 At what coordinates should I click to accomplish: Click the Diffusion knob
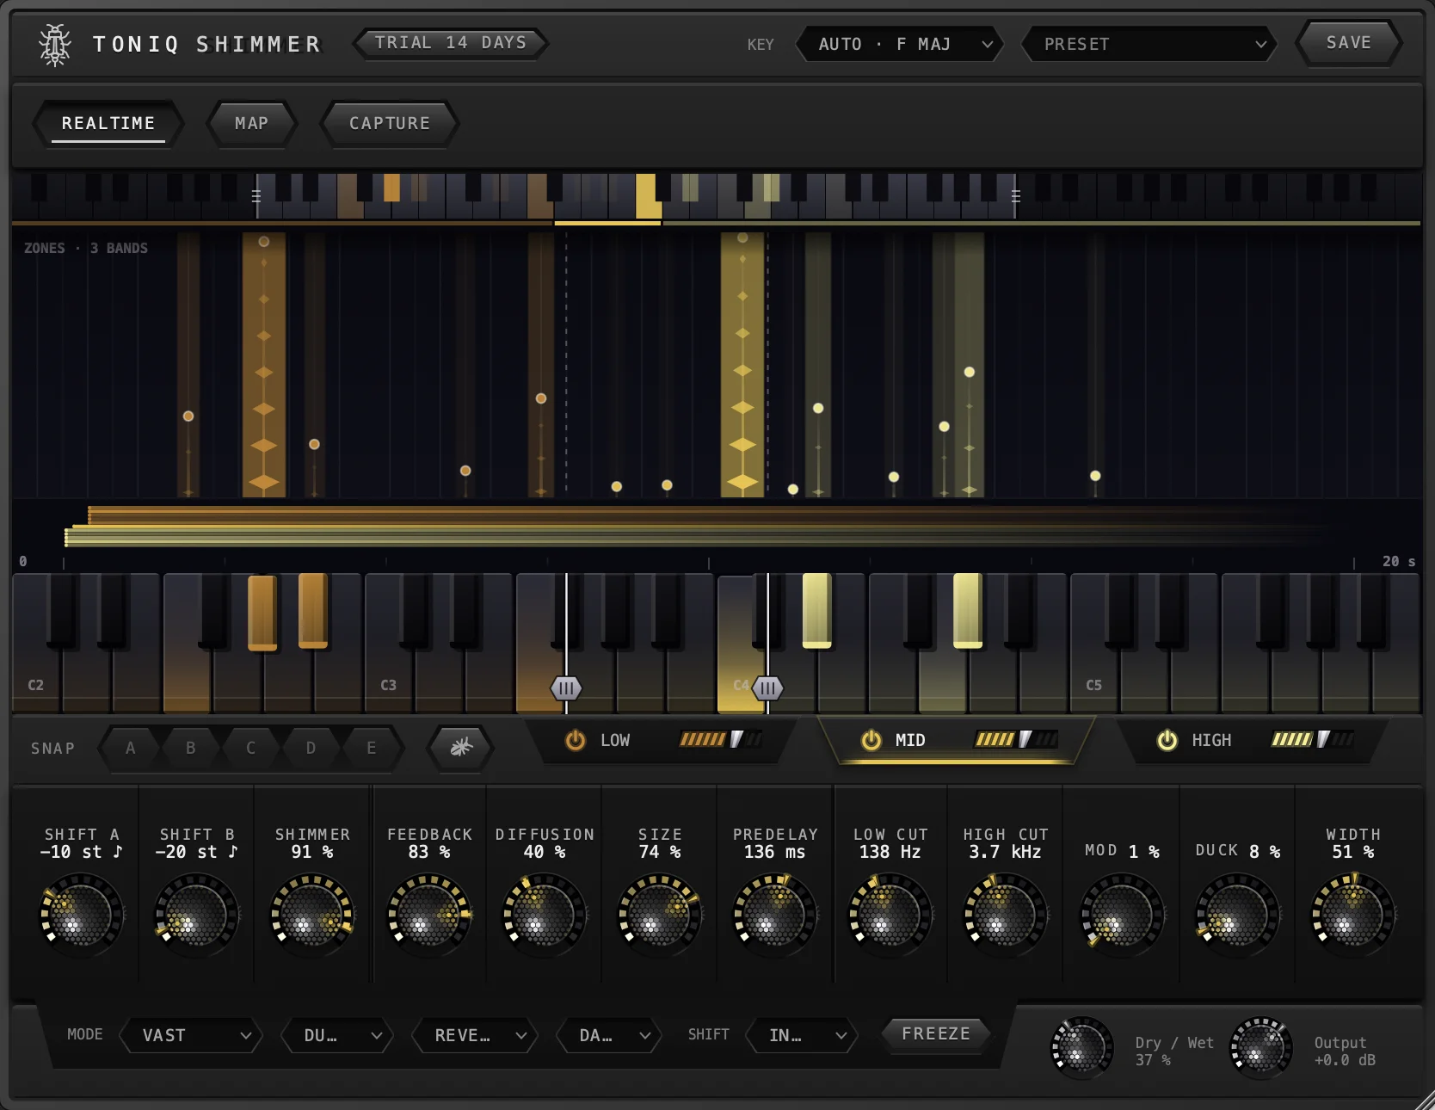click(545, 915)
